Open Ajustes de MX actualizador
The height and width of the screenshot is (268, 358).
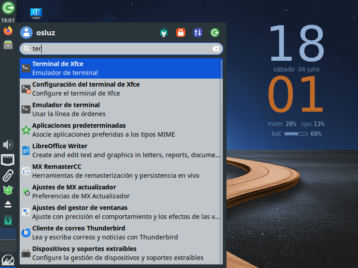[x=120, y=192]
